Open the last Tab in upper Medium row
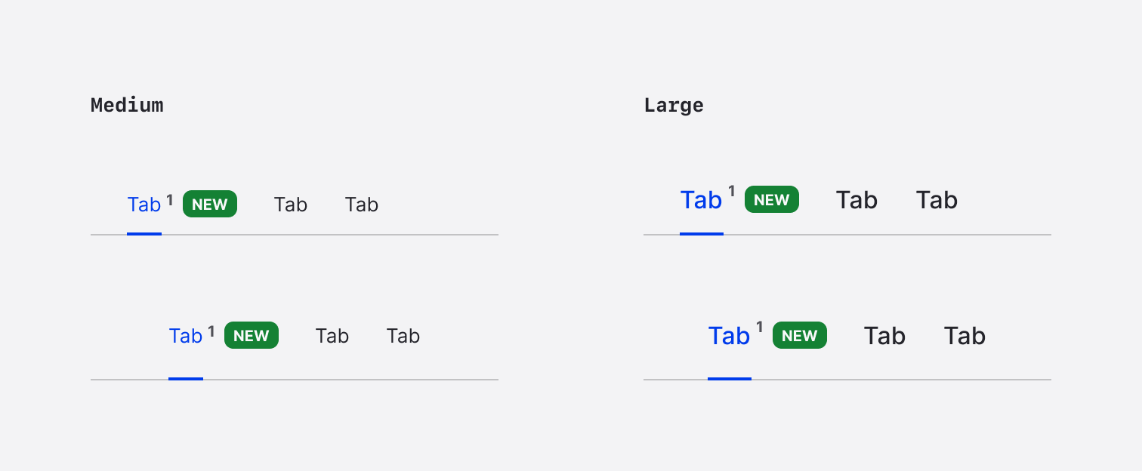The height and width of the screenshot is (471, 1142). [x=362, y=205]
